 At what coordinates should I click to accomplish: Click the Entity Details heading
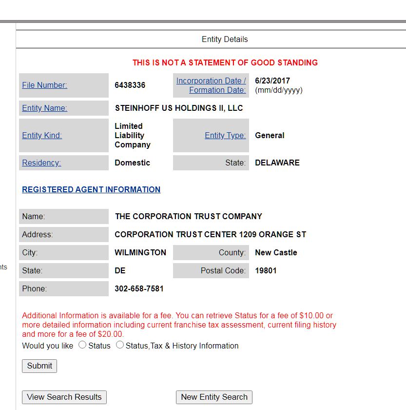(x=225, y=39)
